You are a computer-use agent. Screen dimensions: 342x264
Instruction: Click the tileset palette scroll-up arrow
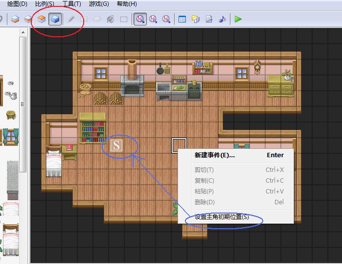(x=23, y=33)
